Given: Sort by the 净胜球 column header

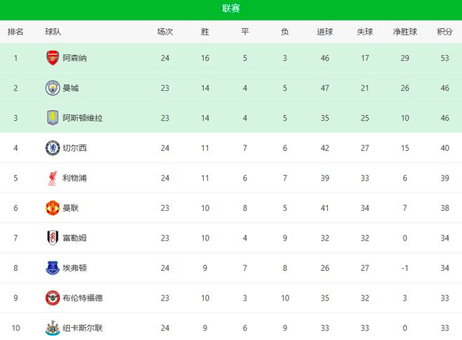Looking at the screenshot, I should point(405,32).
